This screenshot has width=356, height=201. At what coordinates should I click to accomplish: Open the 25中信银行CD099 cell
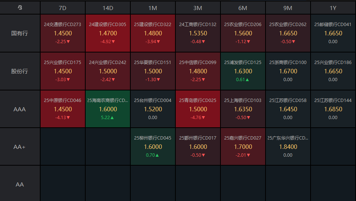tap(198, 71)
